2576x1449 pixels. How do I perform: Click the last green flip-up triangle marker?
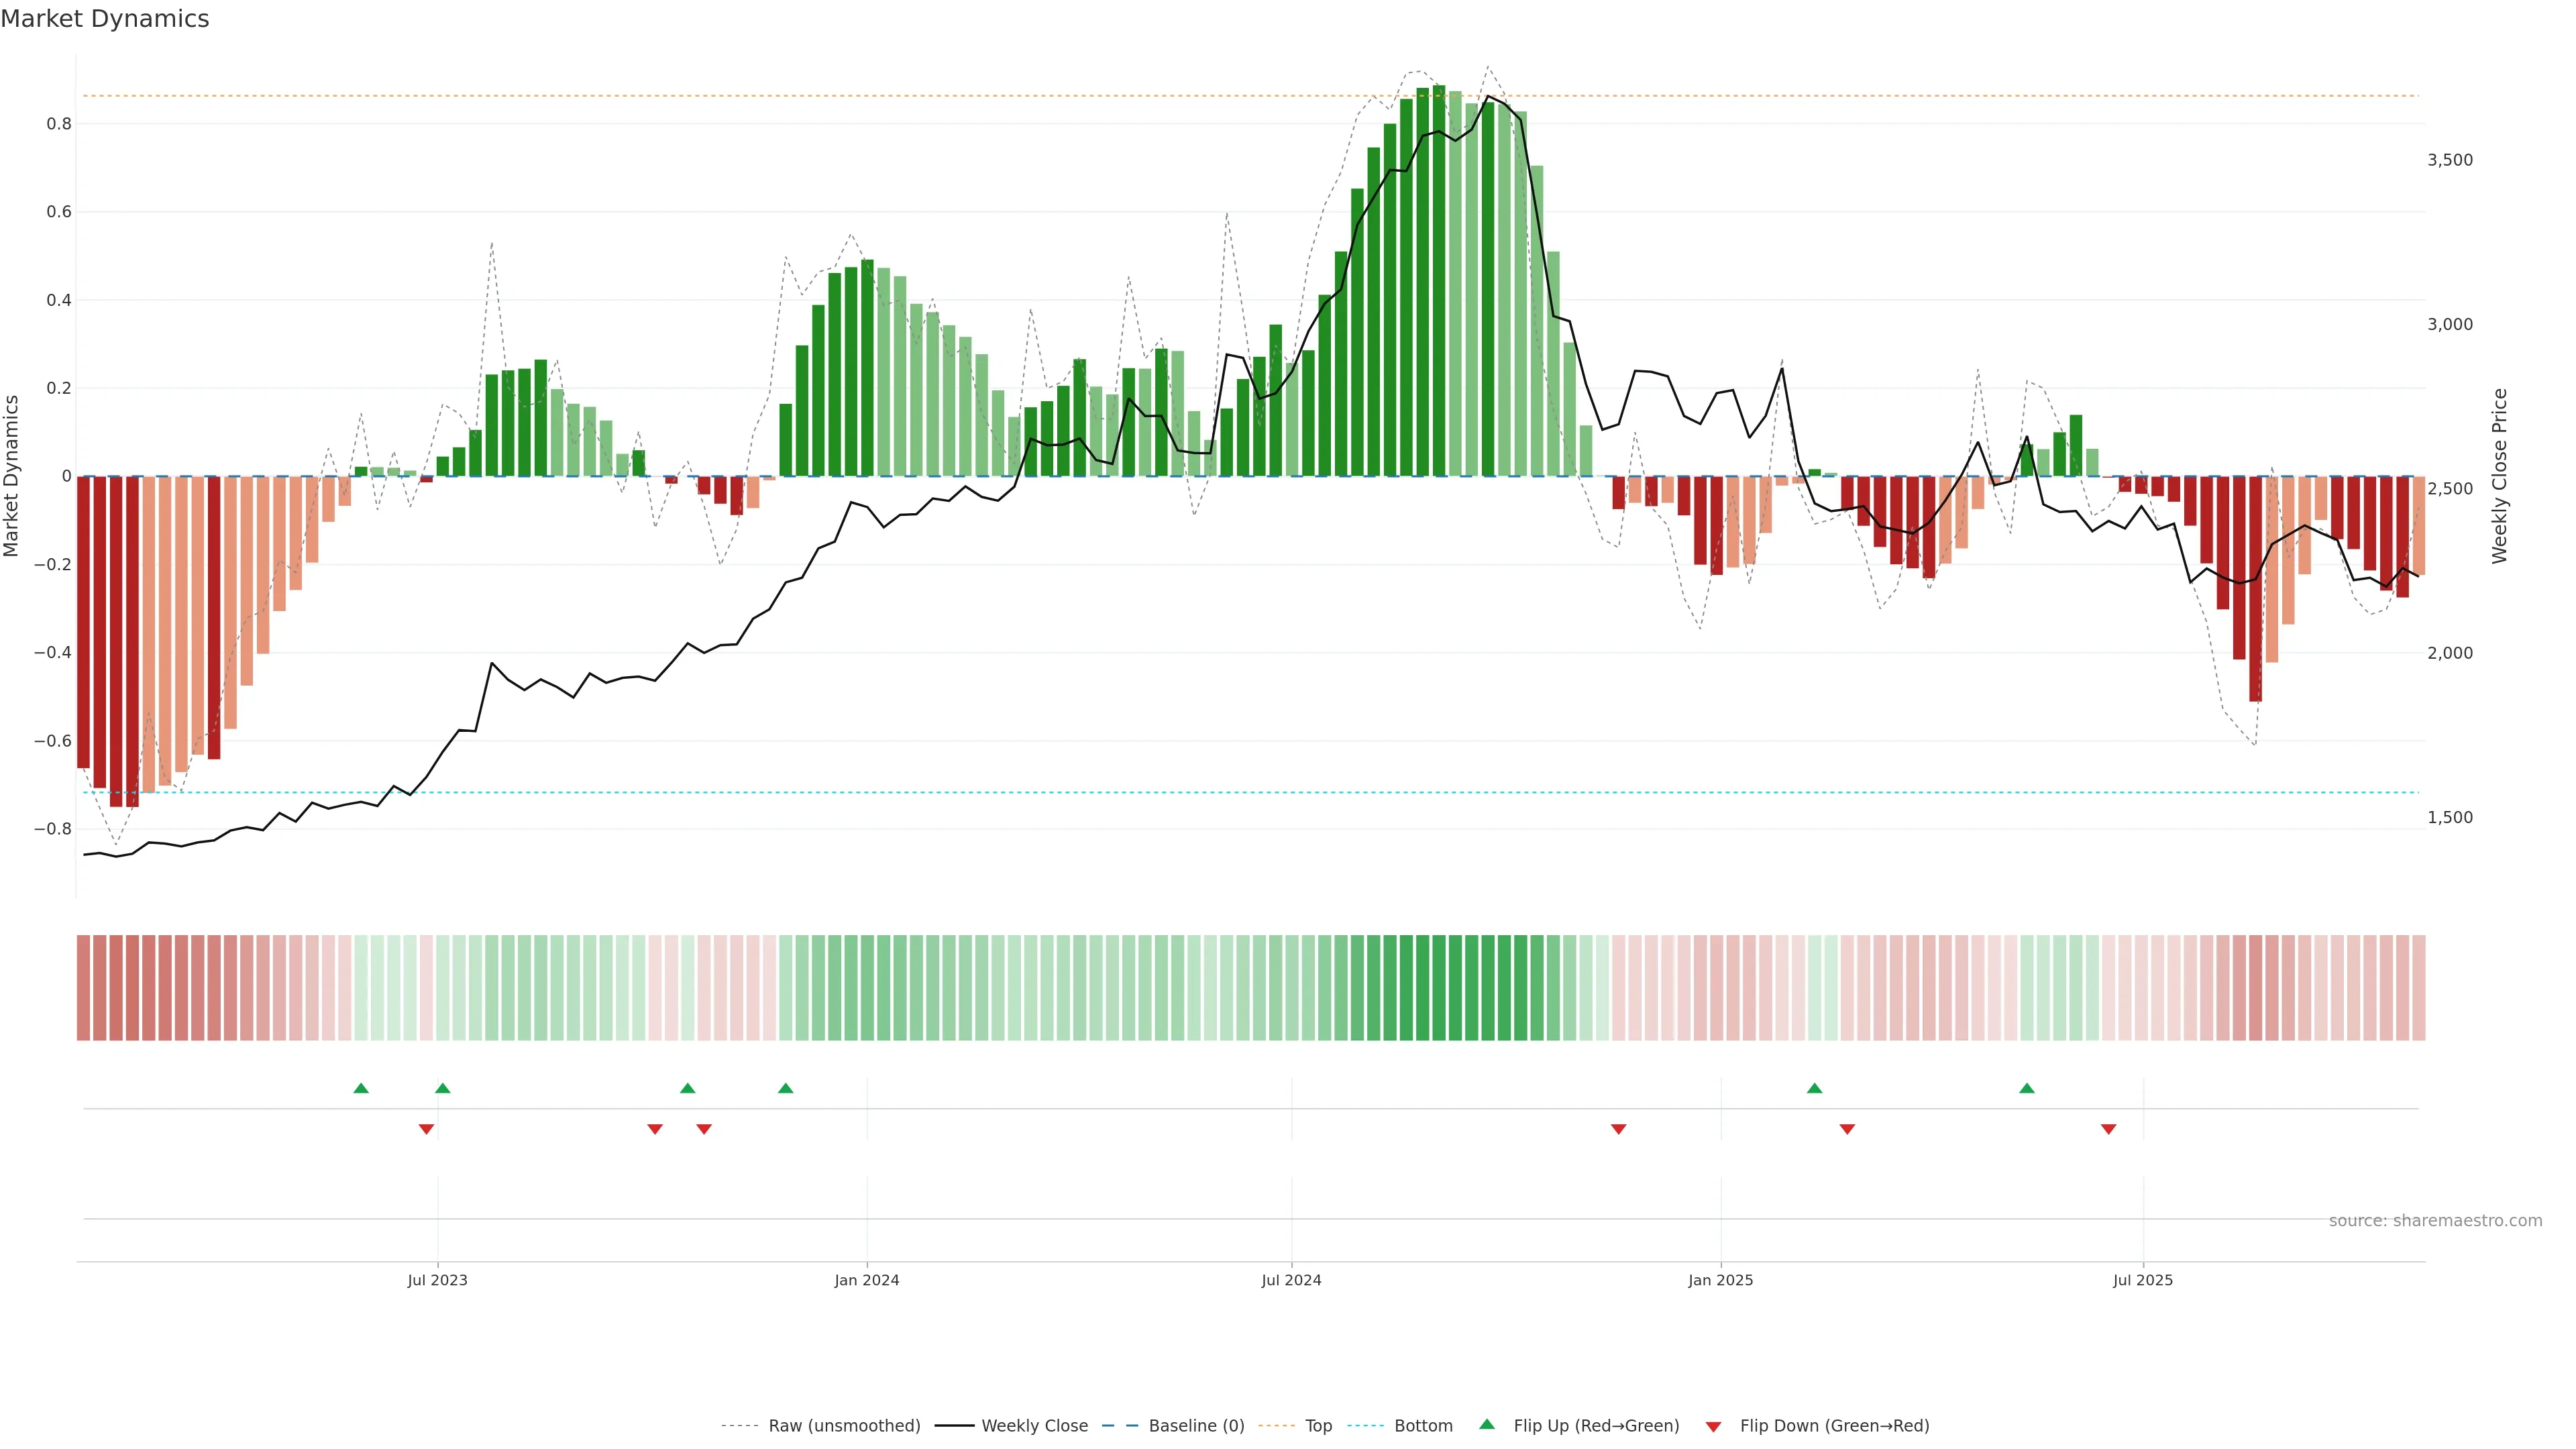tap(2026, 1088)
